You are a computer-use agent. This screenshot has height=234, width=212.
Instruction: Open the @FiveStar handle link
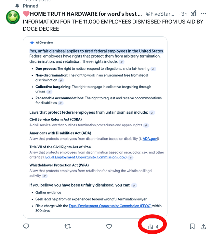[x=160, y=14]
